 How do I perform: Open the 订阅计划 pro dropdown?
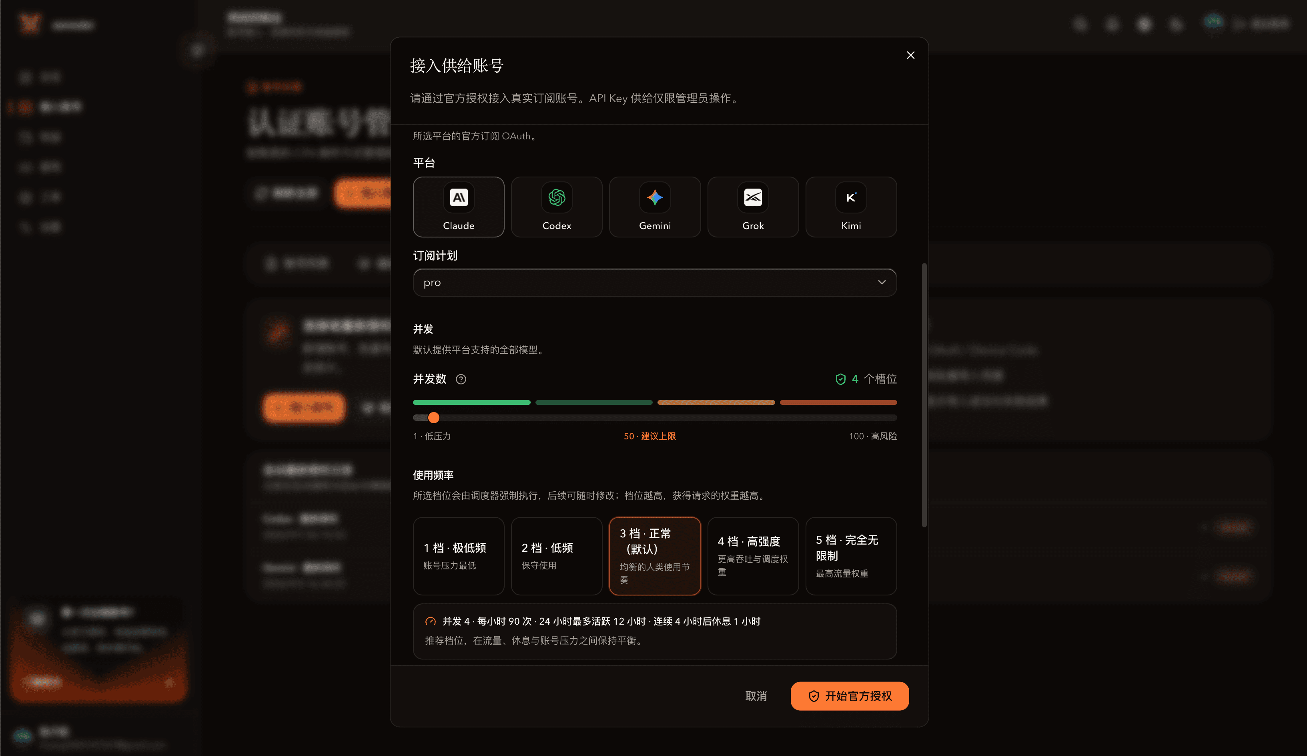tap(655, 282)
